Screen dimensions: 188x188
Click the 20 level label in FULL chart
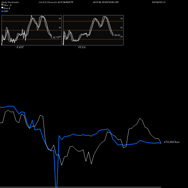tap(121, 36)
